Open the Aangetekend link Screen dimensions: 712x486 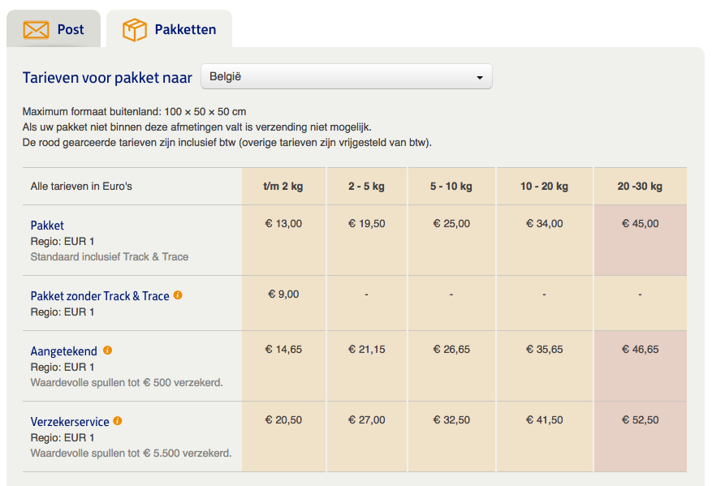tap(63, 351)
